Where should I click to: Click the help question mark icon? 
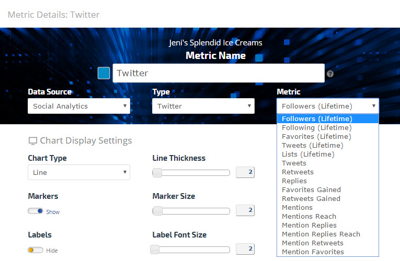point(330,74)
